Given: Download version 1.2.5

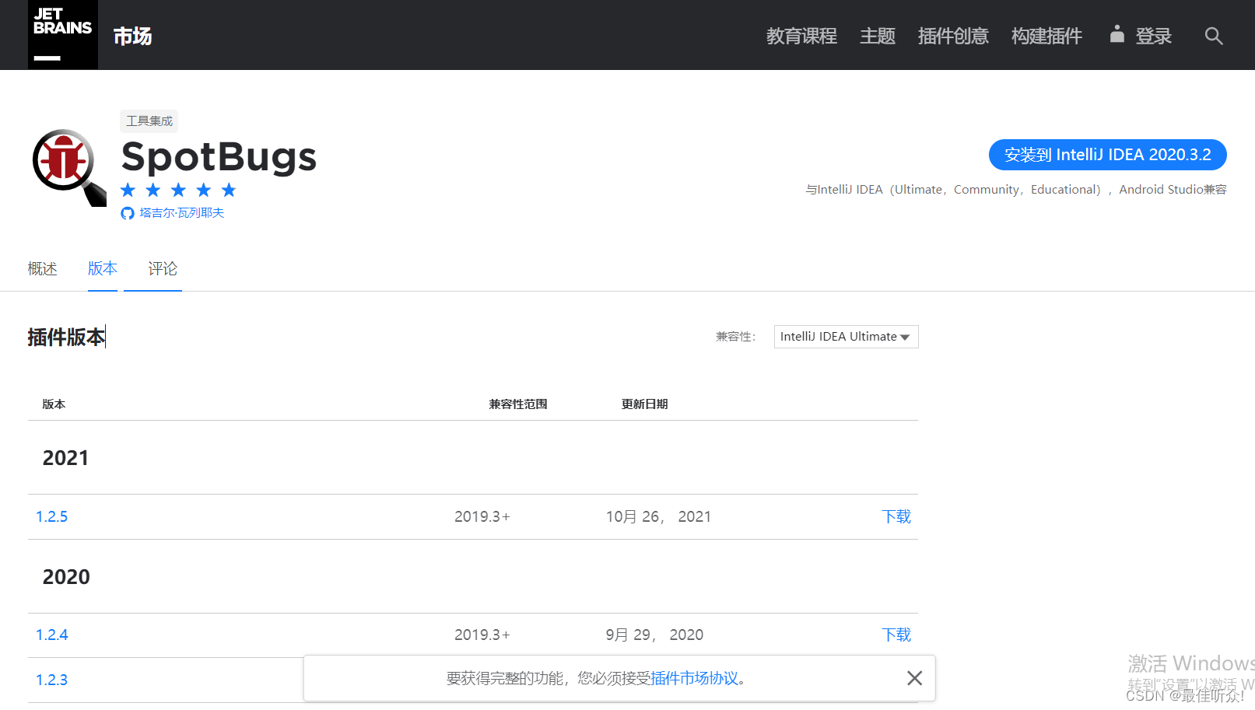Looking at the screenshot, I should click(x=896, y=517).
